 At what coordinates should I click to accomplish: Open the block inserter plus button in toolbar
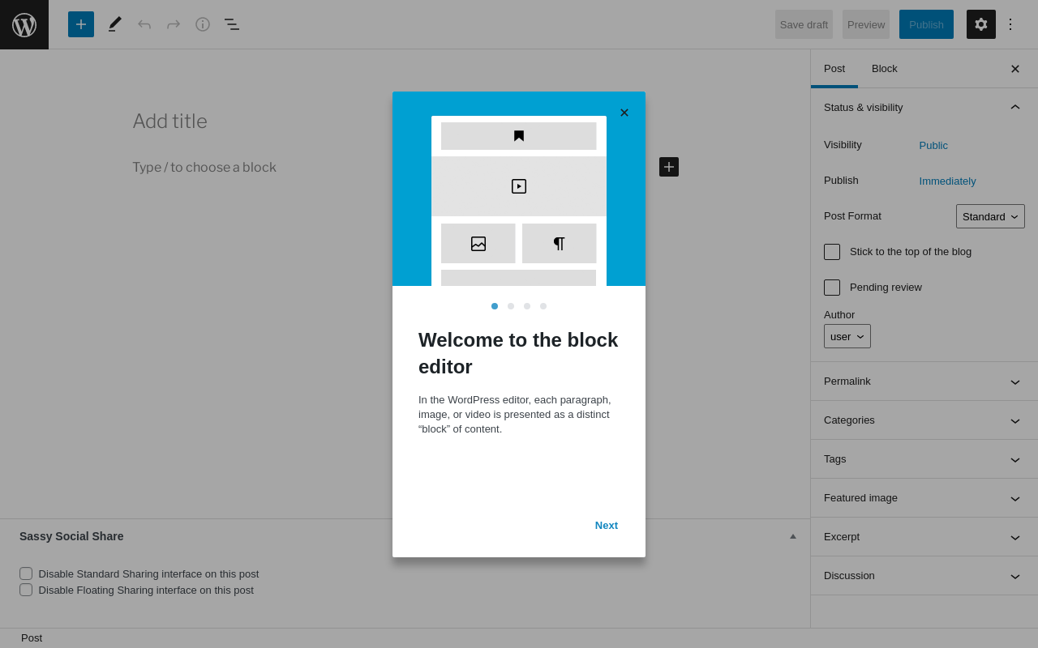pos(81,24)
